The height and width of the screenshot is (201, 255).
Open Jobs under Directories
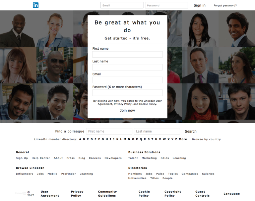[149, 174]
